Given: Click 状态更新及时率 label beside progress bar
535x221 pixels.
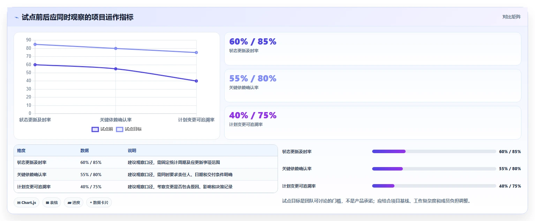Looking at the screenshot, I should pos(297,152).
